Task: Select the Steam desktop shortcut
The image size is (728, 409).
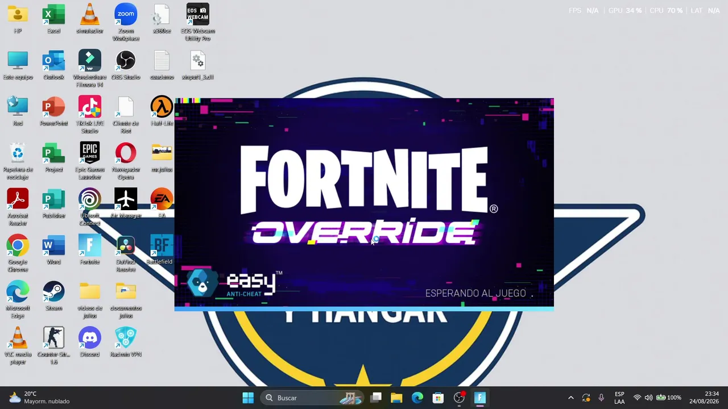Action: [53, 295]
